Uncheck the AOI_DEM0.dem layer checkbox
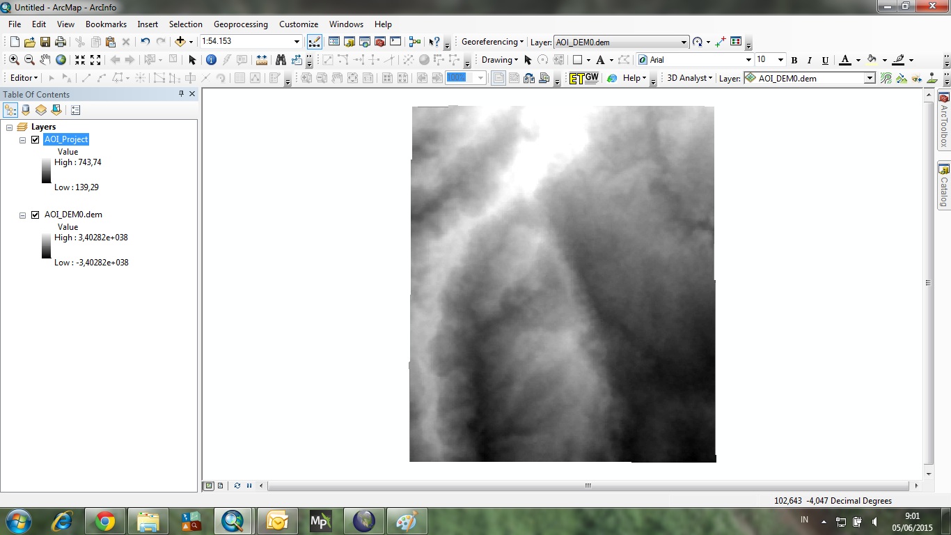Screen dimensions: 951x535 36,215
